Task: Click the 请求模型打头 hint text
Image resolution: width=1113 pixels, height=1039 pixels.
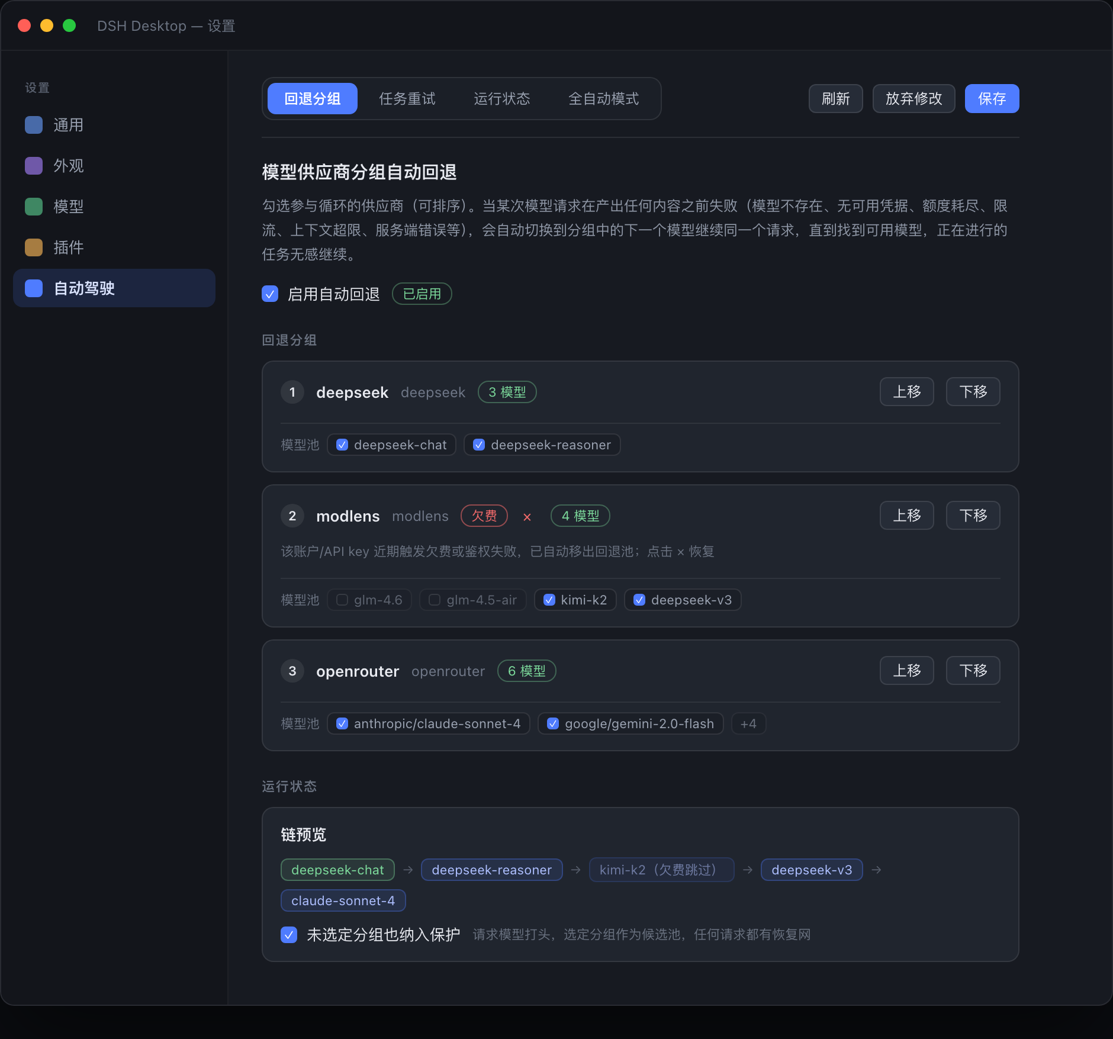Action: tap(642, 934)
